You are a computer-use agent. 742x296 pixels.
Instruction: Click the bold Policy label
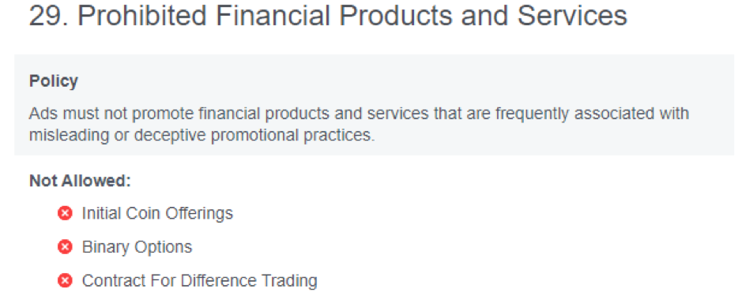[x=54, y=81]
